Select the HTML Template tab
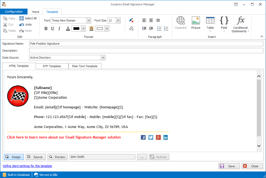Viewport: 266px width, 178px height. (19, 66)
